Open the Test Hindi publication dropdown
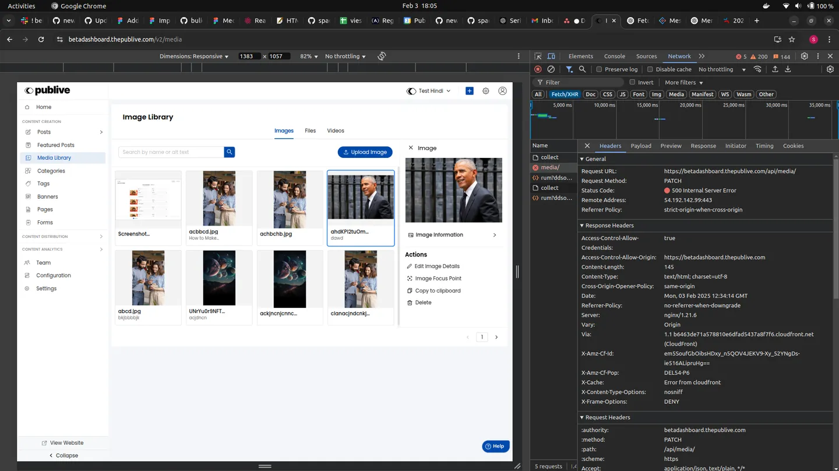The width and height of the screenshot is (839, 471). click(429, 91)
